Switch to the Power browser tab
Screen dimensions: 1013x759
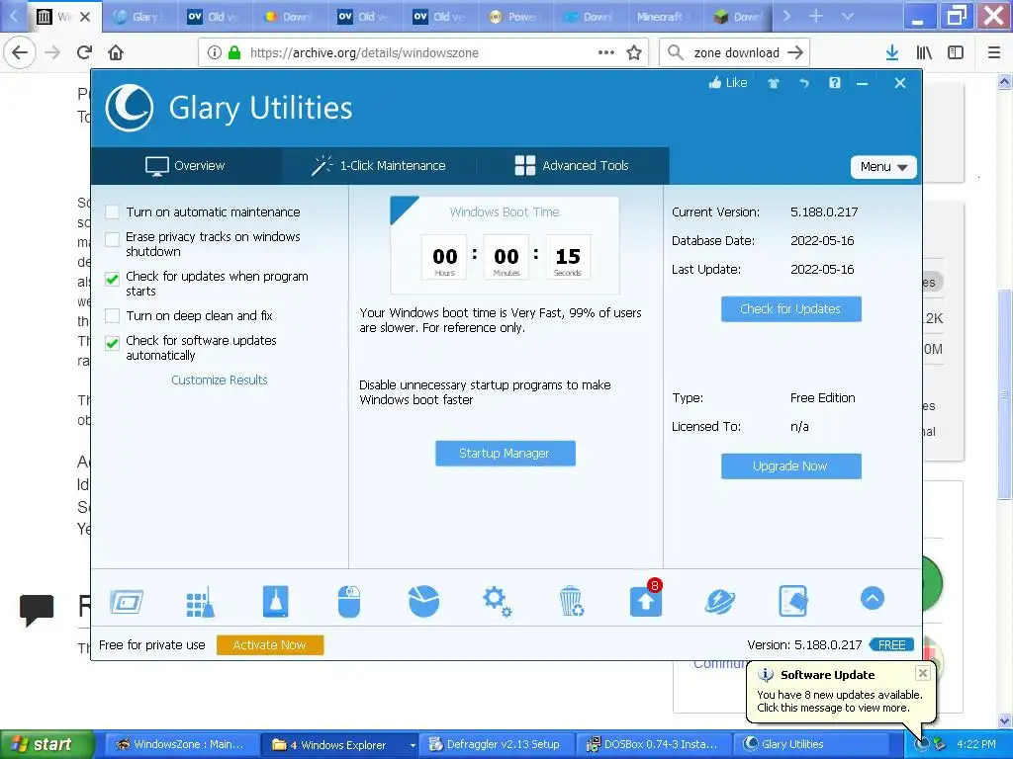tap(514, 17)
